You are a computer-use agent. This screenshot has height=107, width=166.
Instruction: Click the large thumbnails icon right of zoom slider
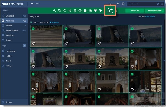(x=123, y=4)
